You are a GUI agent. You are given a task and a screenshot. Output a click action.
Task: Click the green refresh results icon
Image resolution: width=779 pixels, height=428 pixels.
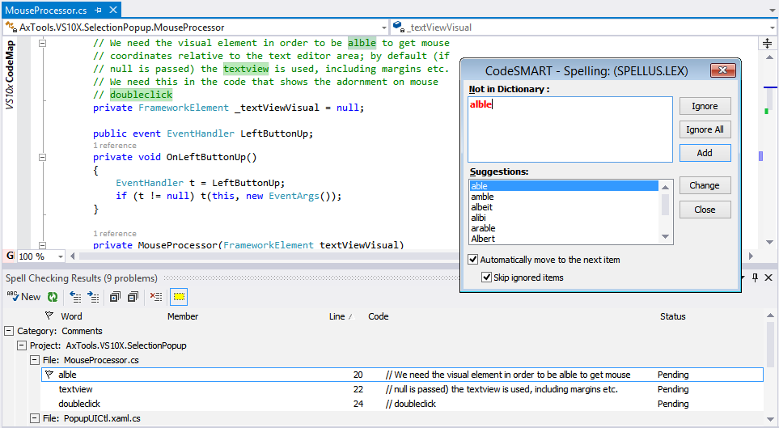(52, 297)
